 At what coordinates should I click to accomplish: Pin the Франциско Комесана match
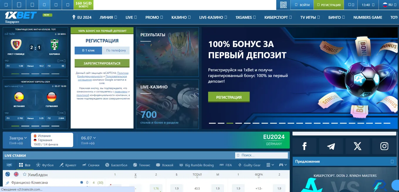coord(7,183)
